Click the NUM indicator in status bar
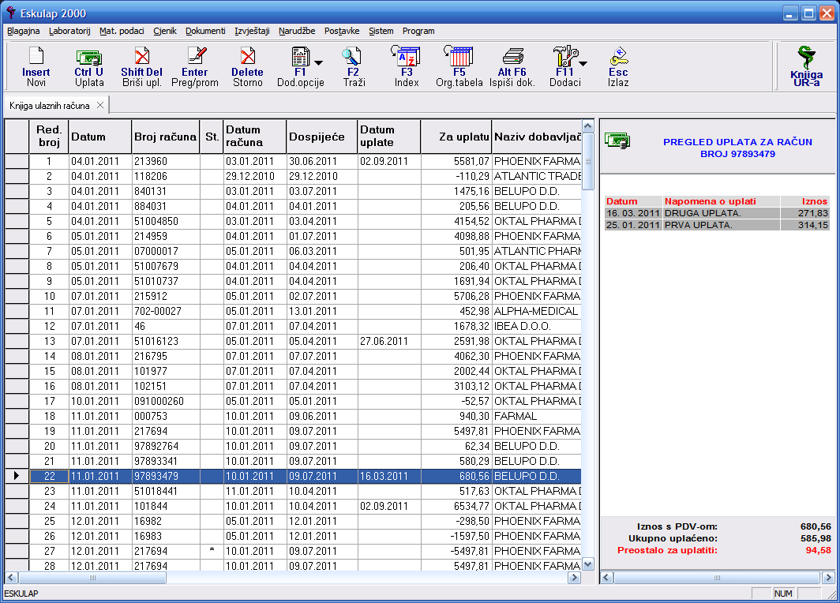This screenshot has height=603, width=840. tap(783, 594)
